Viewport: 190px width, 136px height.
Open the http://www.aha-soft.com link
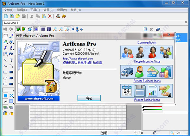pos(78,59)
